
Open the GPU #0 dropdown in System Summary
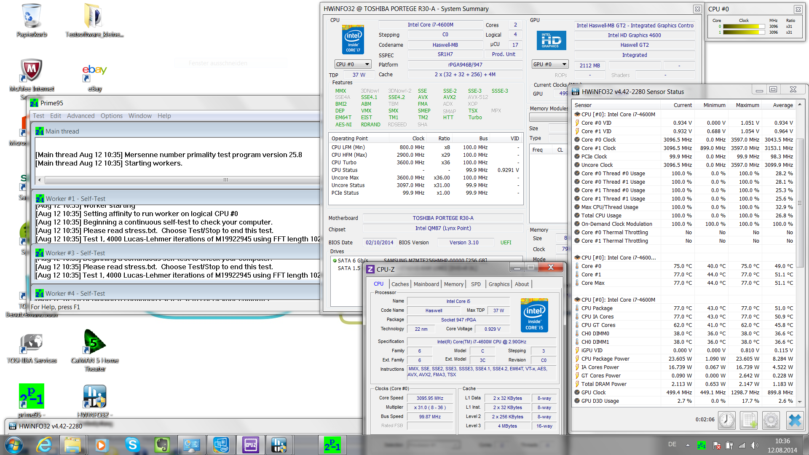pyautogui.click(x=550, y=64)
